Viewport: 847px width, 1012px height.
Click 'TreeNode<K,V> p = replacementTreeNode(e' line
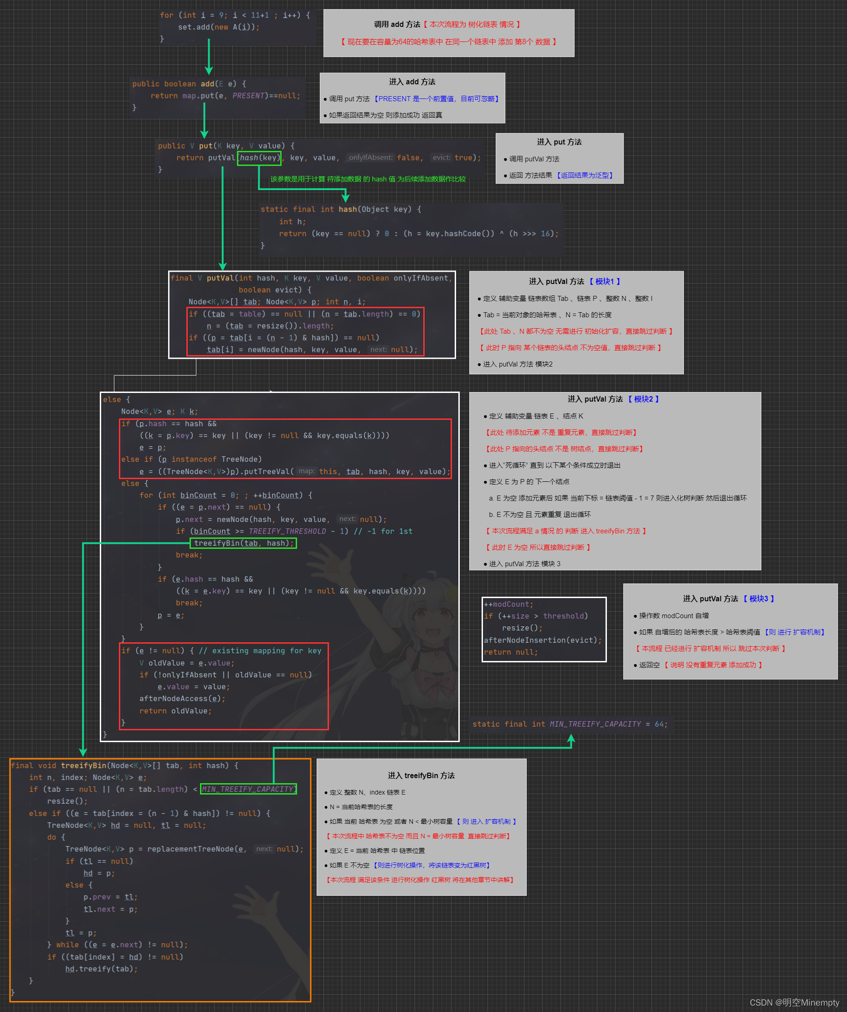(x=185, y=849)
